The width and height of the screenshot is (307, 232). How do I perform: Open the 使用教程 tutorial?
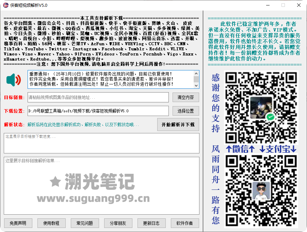click(51, 223)
